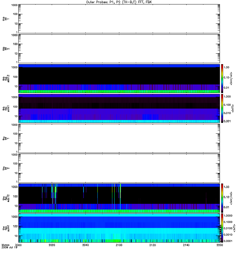Click the '2020' time axis label
Image resolution: width=238 pixels, height=254 pixels.
coord(52,245)
